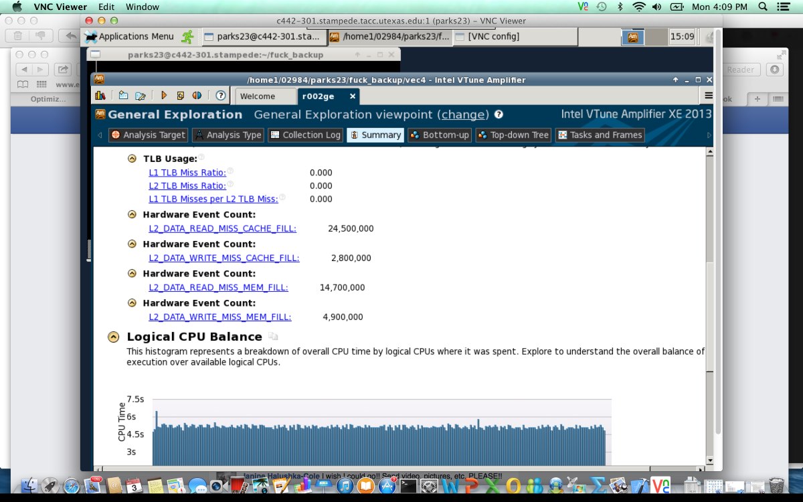Image resolution: width=803 pixels, height=502 pixels.
Task: Copy Logical CPU Balance to clipboard icon
Action: coord(273,337)
